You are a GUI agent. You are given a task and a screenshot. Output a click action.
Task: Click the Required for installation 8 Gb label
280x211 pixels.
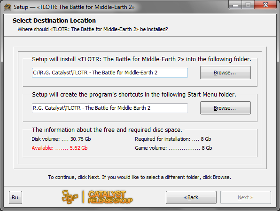(x=173, y=139)
